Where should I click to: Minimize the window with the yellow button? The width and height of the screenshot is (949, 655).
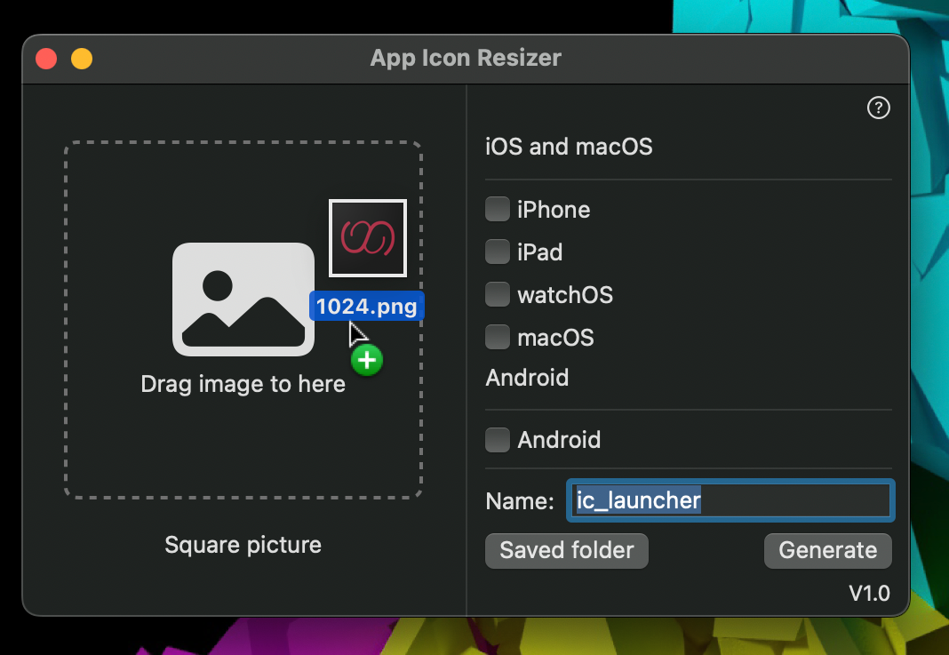coord(82,59)
